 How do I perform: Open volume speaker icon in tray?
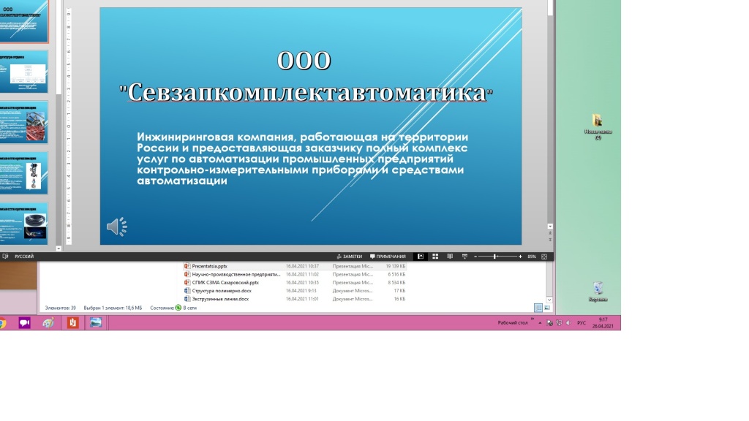click(x=568, y=323)
